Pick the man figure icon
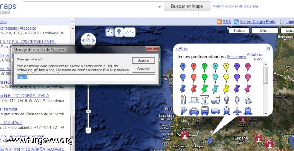Image resolution: width=294 pixels, height=151 pixels. coord(227,100)
